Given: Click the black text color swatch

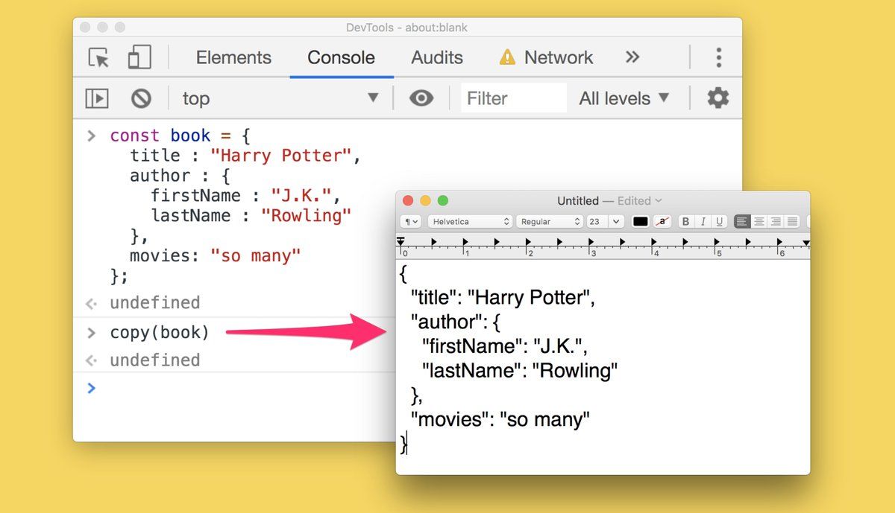Looking at the screenshot, I should pyautogui.click(x=641, y=222).
